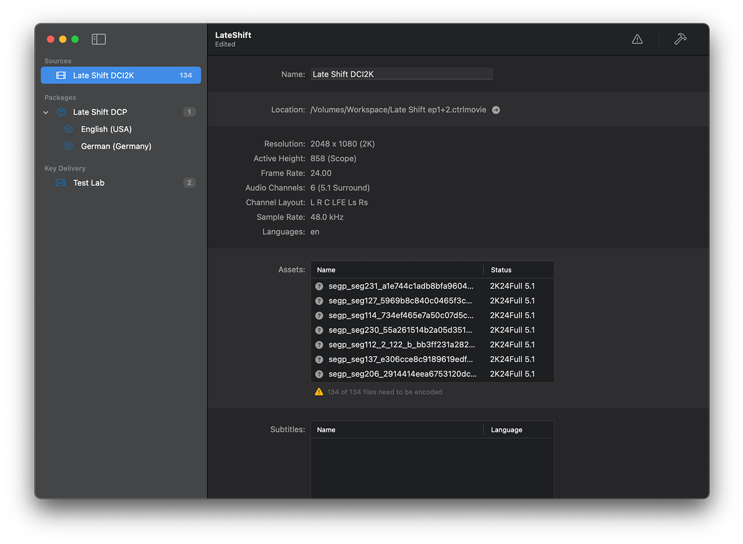The width and height of the screenshot is (743, 544).
Task: Select German (Germany) in the sidebar
Action: click(x=116, y=146)
